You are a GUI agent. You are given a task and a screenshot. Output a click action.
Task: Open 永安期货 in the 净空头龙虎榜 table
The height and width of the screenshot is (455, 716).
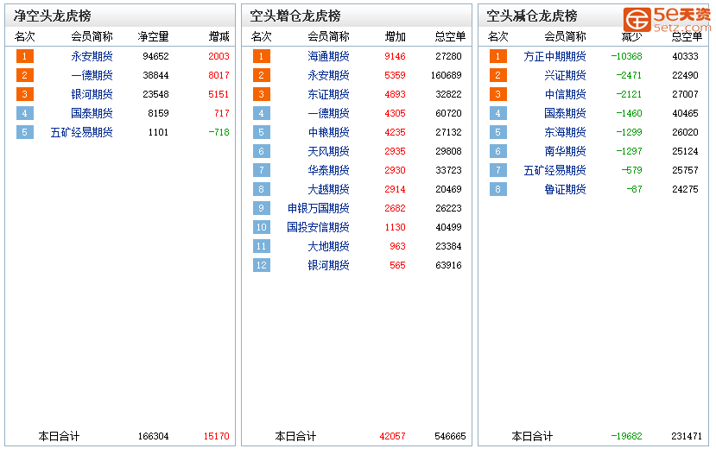92,56
